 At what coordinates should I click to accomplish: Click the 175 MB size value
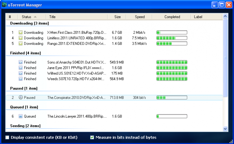point(117,73)
